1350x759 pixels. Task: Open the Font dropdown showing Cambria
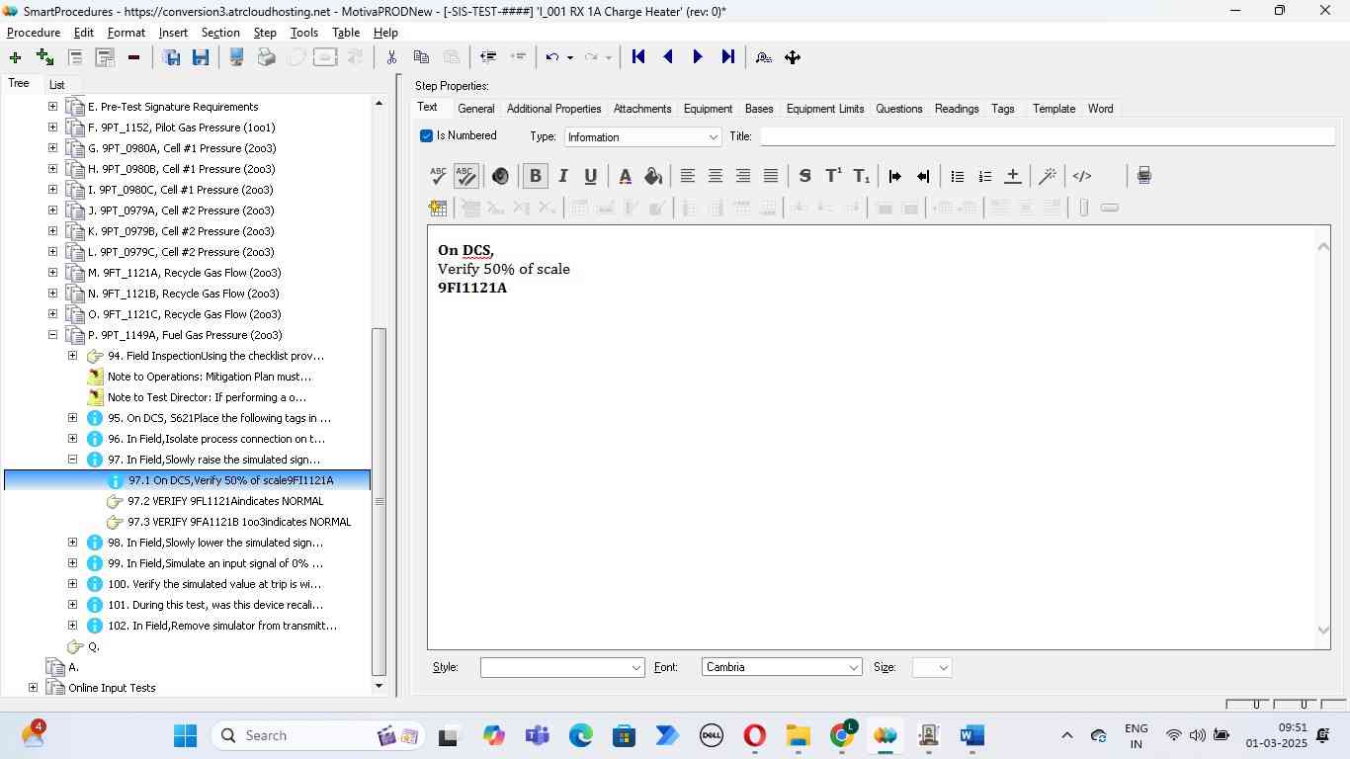[x=782, y=667]
